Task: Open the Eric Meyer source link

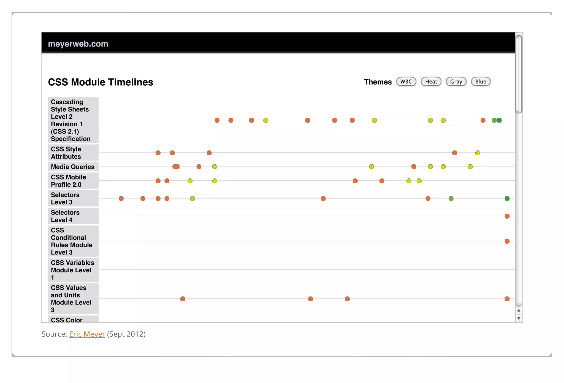Action: pyautogui.click(x=87, y=334)
